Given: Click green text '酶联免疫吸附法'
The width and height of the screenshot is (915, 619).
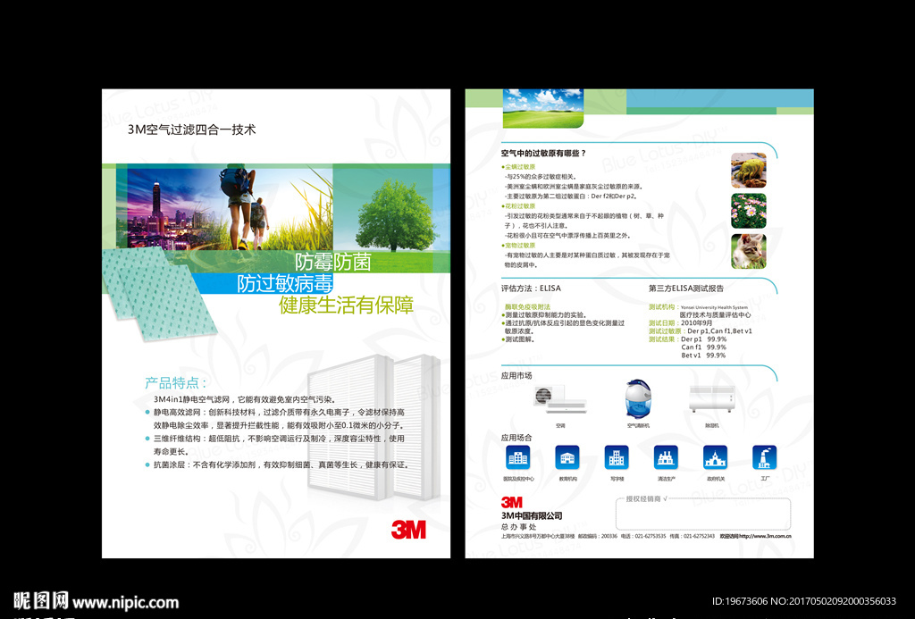Looking at the screenshot, I should pyautogui.click(x=527, y=307).
